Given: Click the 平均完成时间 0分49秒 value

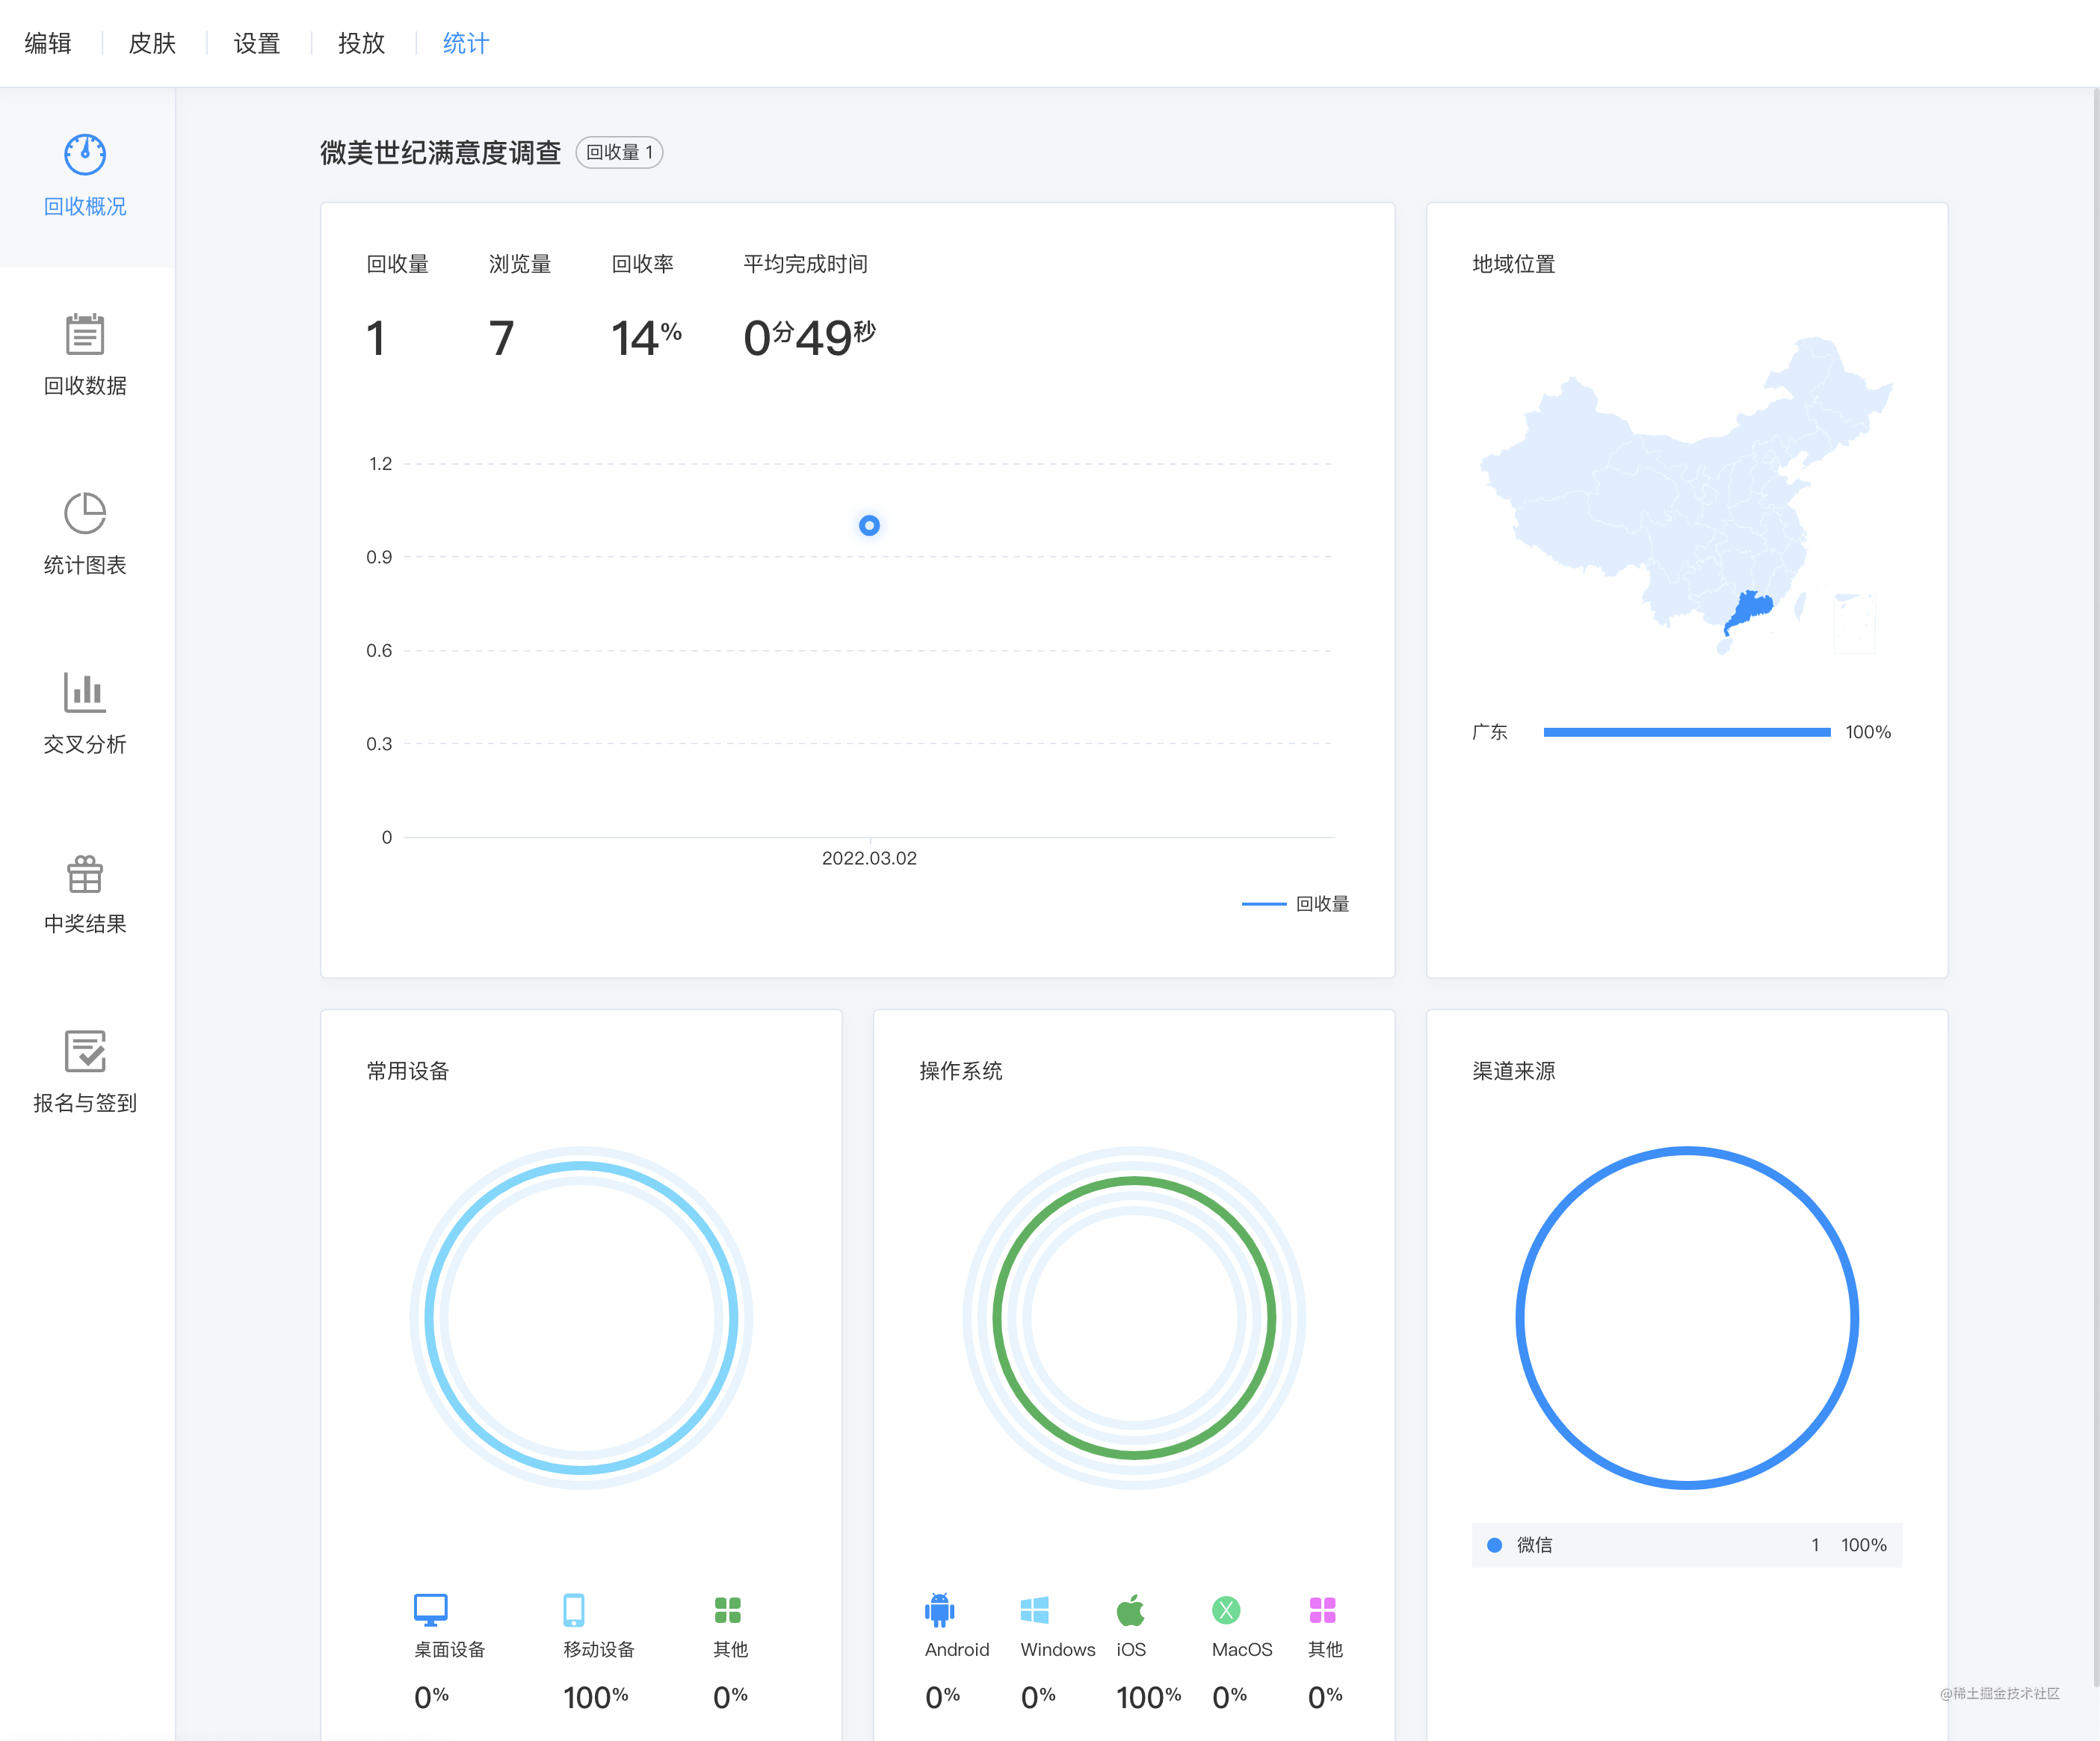Looking at the screenshot, I should 809,338.
